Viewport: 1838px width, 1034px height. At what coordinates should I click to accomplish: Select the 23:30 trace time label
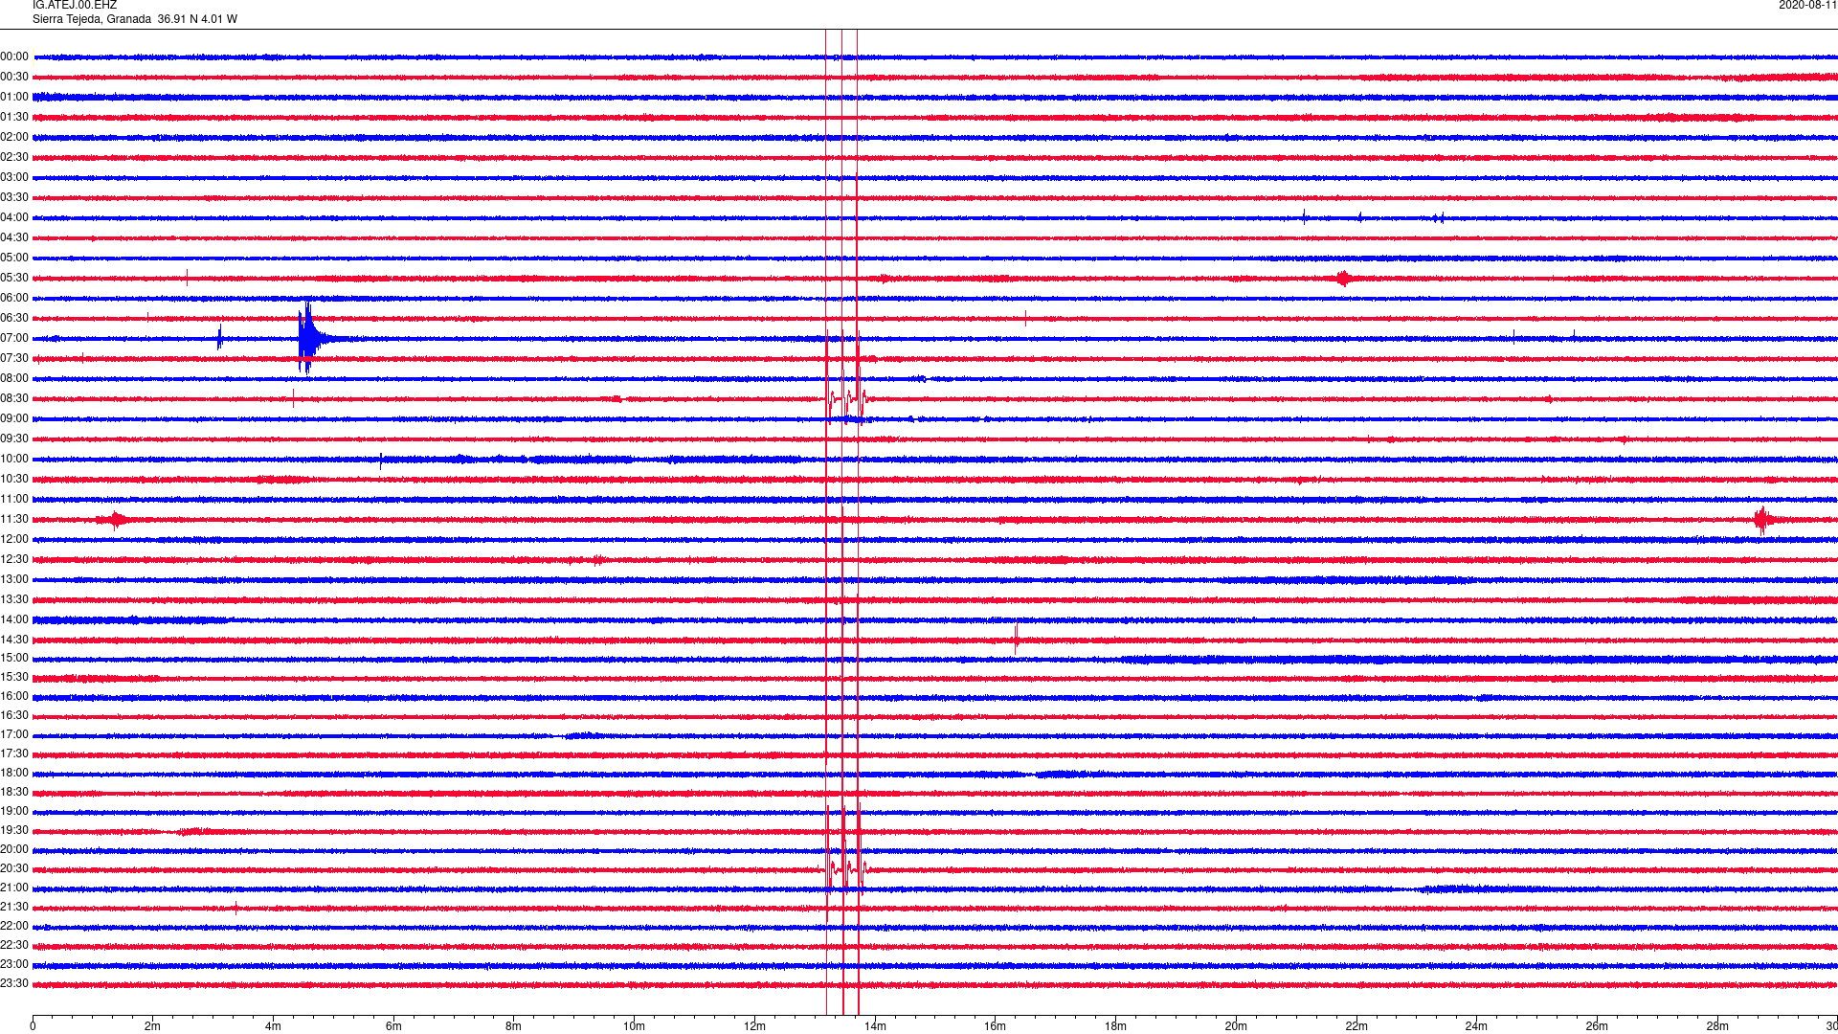click(x=14, y=984)
